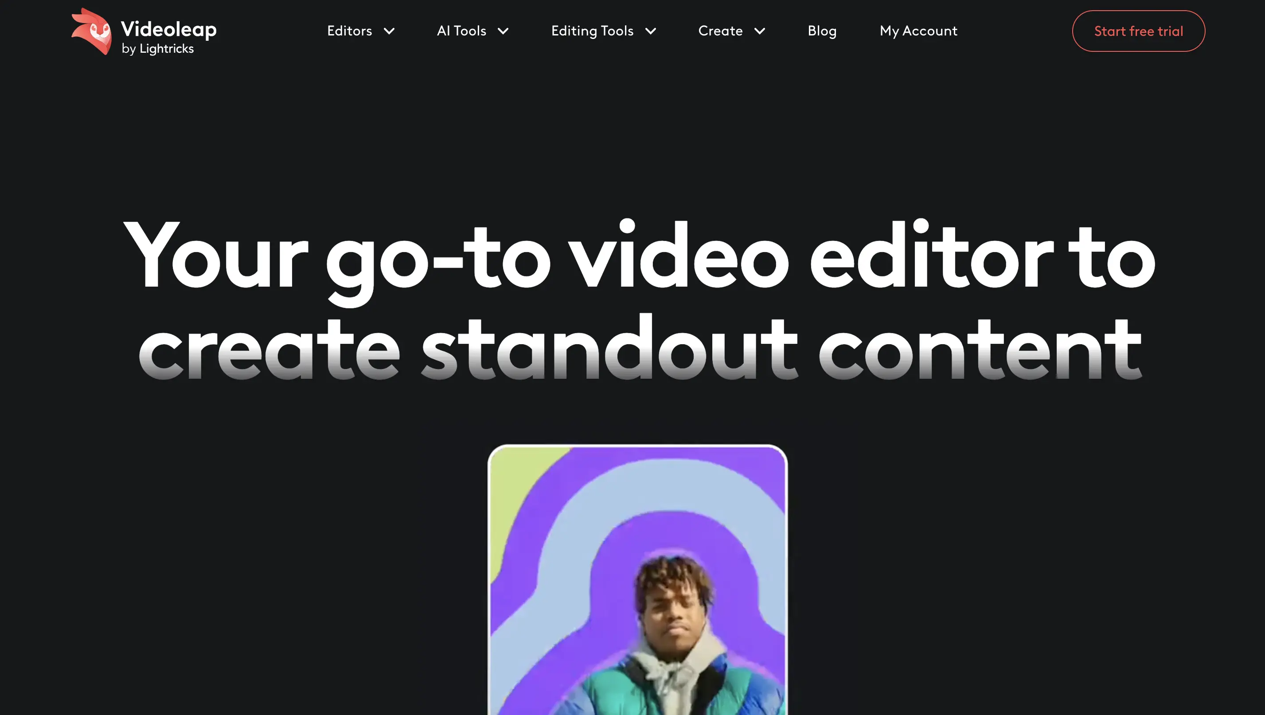Toggle the free trial signup prompt
The image size is (1265, 715).
[1138, 31]
